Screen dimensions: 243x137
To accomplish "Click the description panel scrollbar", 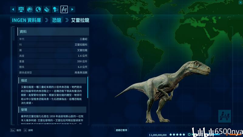I will (88, 87).
